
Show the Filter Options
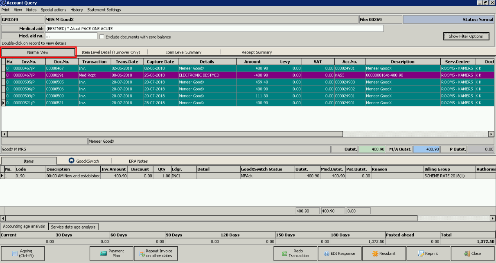pyautogui.click(x=465, y=36)
